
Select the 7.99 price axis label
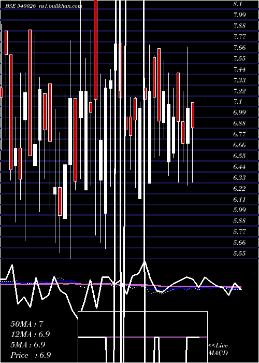point(239,15)
